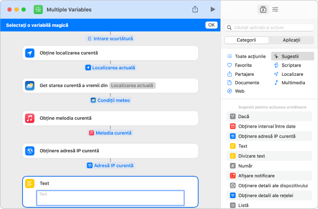
Task: Switch to the Aplicații tab
Action: click(291, 40)
